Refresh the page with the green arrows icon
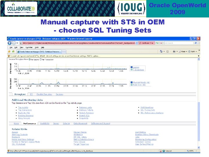209x157 pixels. [157, 43]
